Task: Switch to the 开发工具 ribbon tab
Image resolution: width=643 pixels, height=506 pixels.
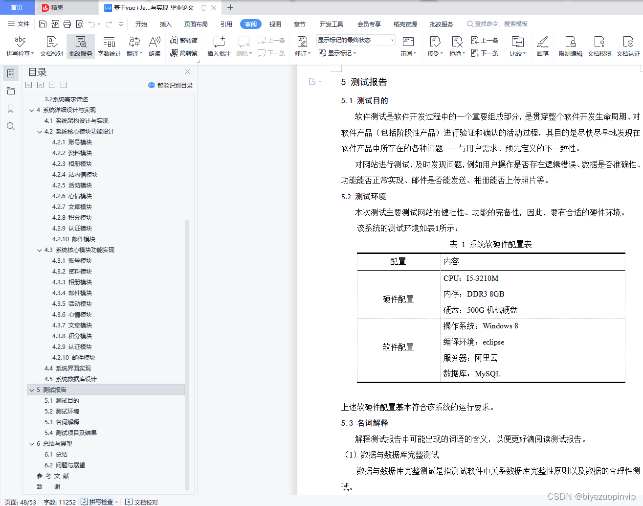Action: click(x=331, y=24)
